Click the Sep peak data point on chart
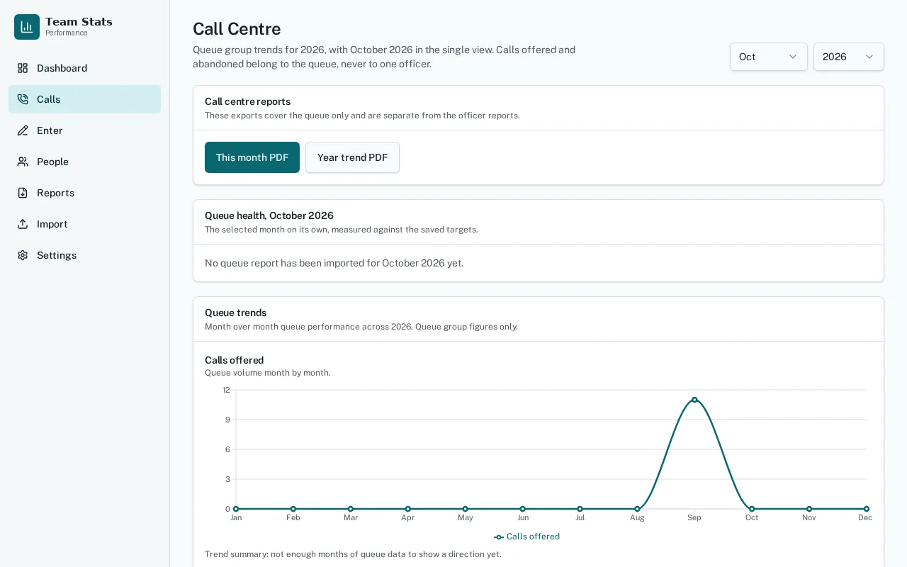Screen dimensions: 907x567 (694, 400)
